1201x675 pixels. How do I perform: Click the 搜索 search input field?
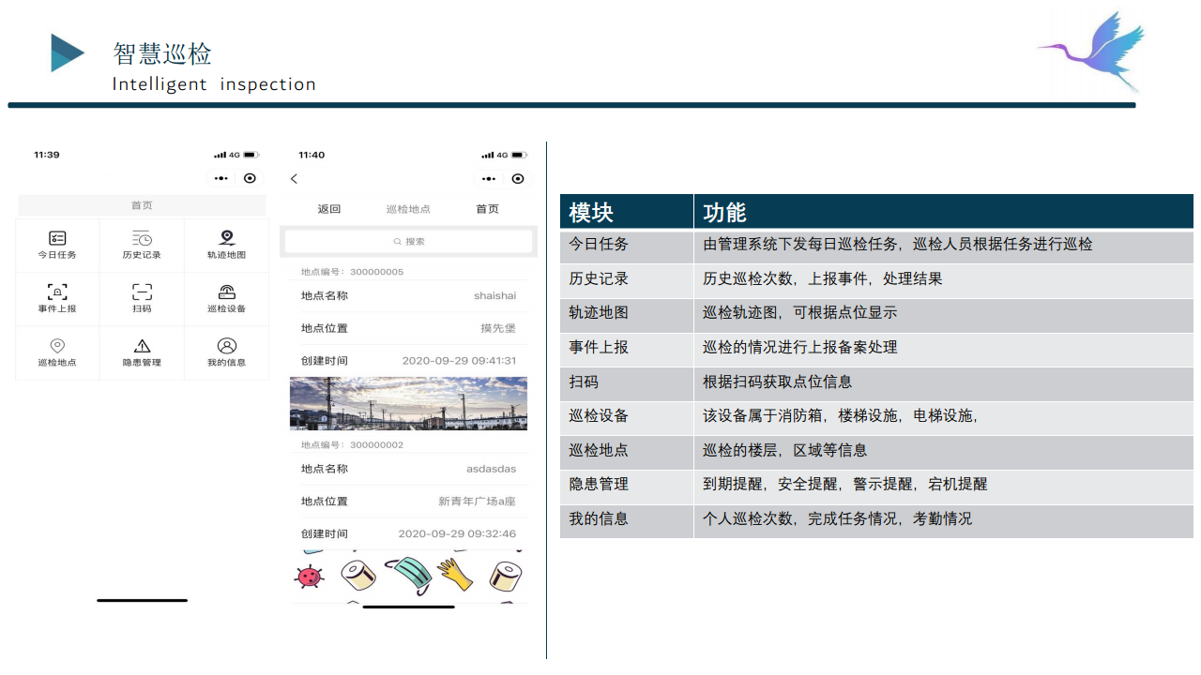tap(408, 242)
